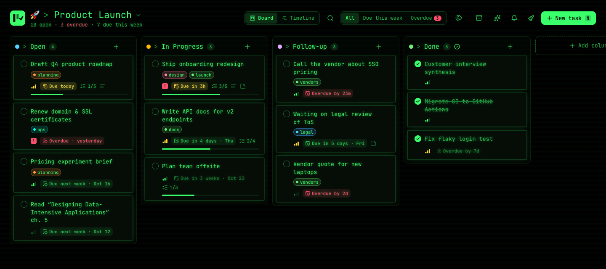Screen dimensions: 606x269
Task: Click the document icon on Ship onboarding redesign
Action: 243,86
